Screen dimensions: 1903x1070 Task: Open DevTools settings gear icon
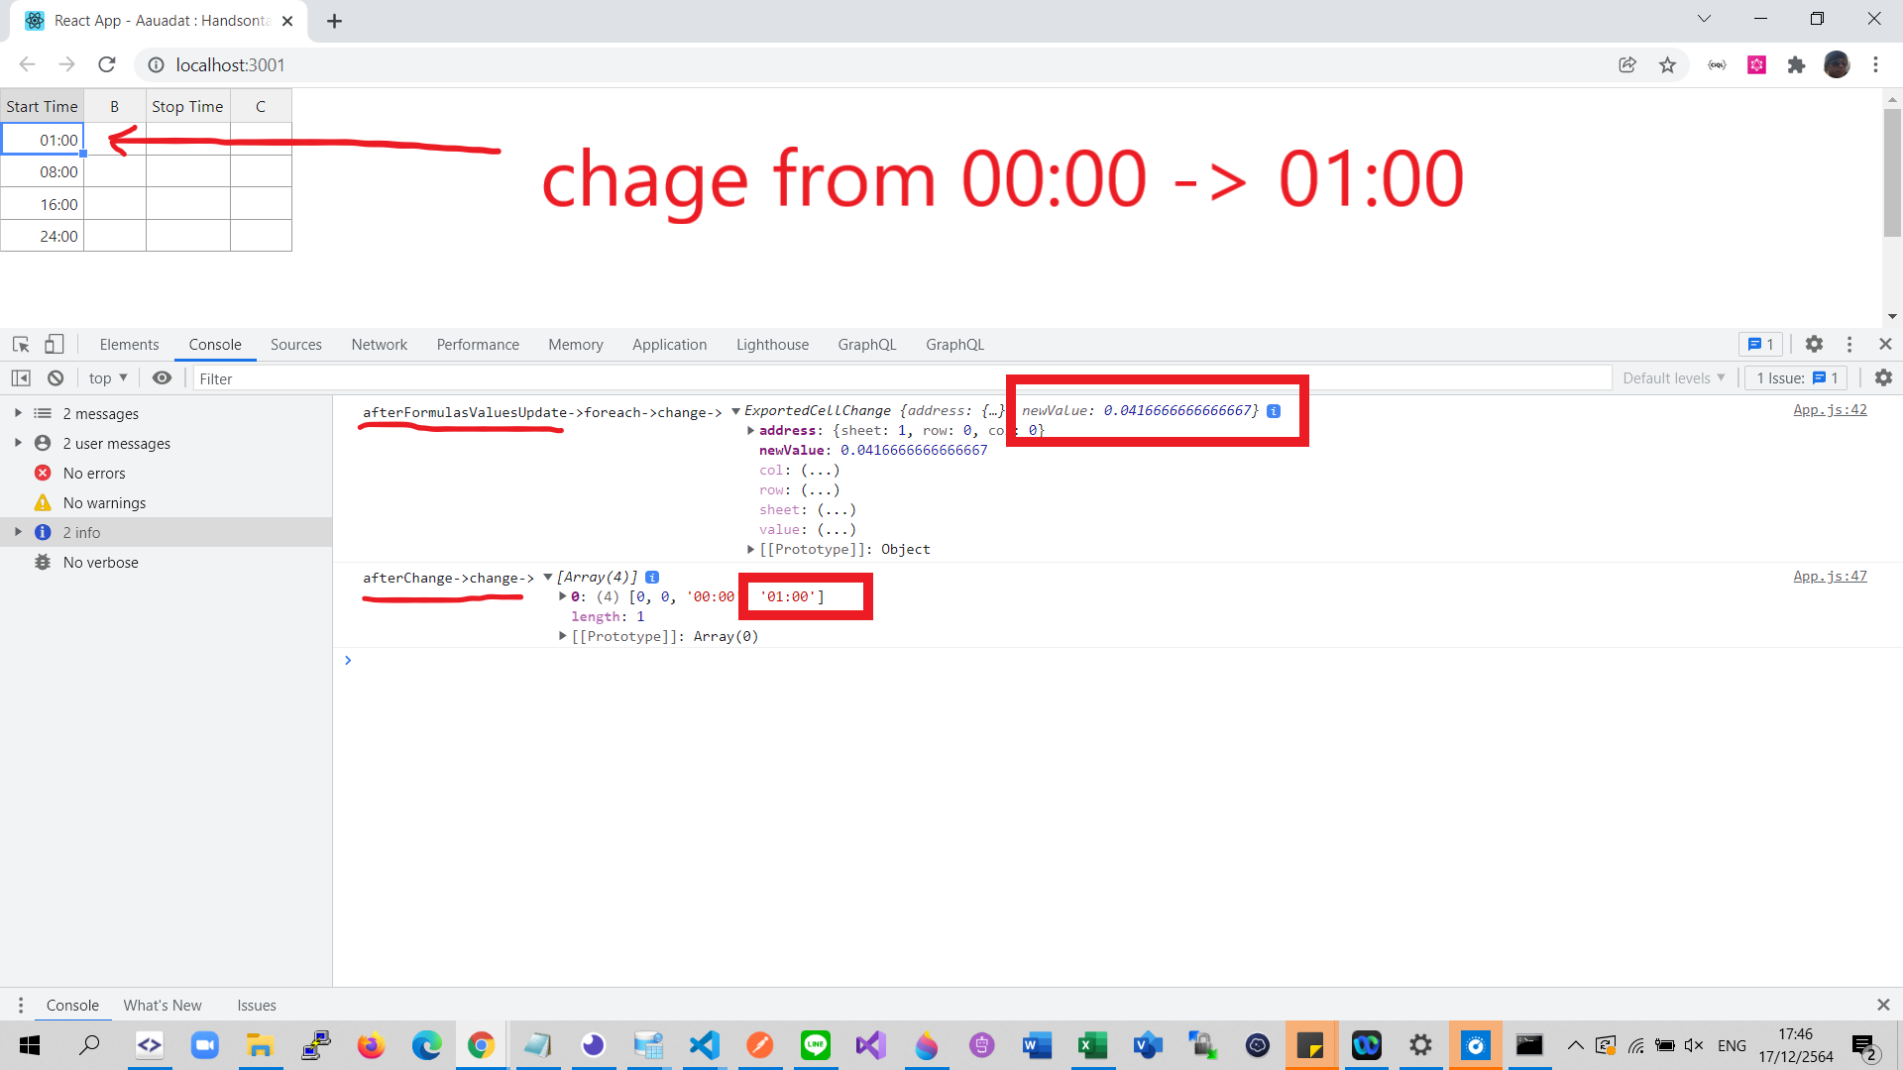[x=1814, y=344]
